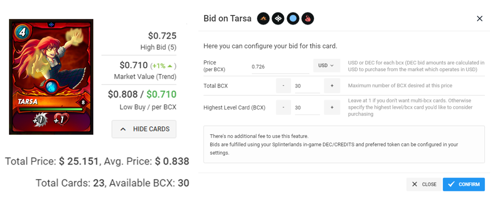The image size is (498, 203).
Task: Close the bid dialog with the X icon
Action: (x=480, y=19)
